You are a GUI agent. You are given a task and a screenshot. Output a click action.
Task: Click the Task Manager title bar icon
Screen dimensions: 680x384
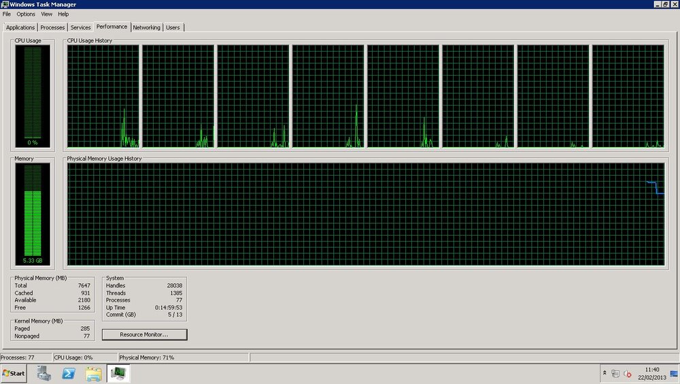pyautogui.click(x=5, y=4)
